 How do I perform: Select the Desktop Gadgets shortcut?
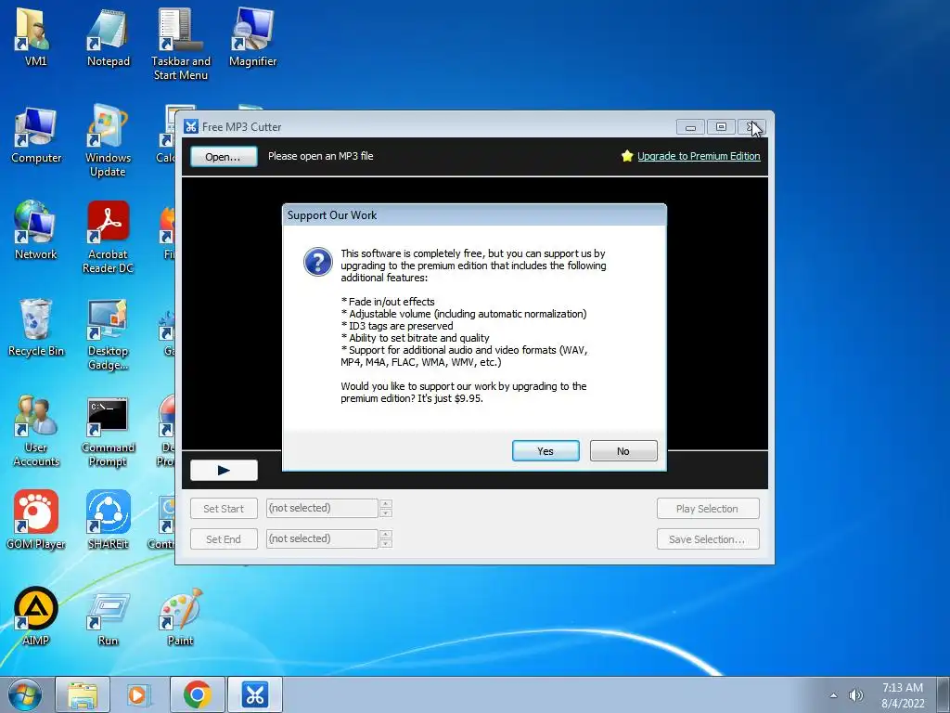click(x=108, y=334)
